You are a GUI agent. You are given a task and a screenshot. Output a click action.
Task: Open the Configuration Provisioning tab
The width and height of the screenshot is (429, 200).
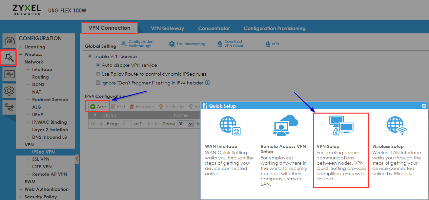(x=275, y=28)
